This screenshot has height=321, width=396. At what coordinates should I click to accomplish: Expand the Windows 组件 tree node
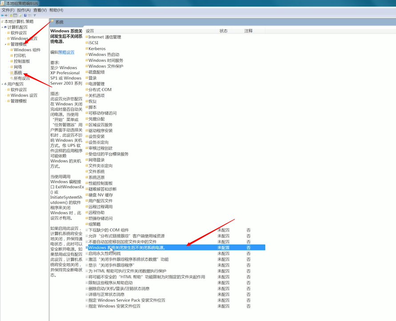tap(9, 50)
